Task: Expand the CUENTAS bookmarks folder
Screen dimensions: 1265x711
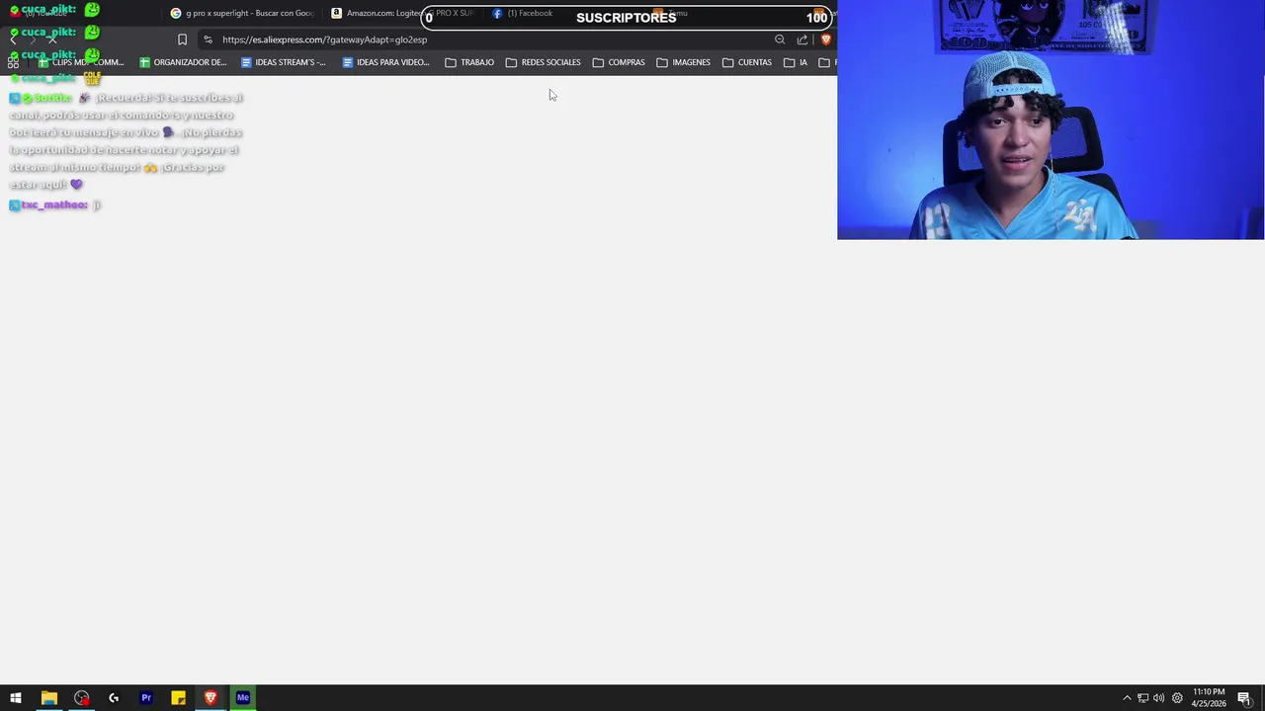Action: [747, 62]
